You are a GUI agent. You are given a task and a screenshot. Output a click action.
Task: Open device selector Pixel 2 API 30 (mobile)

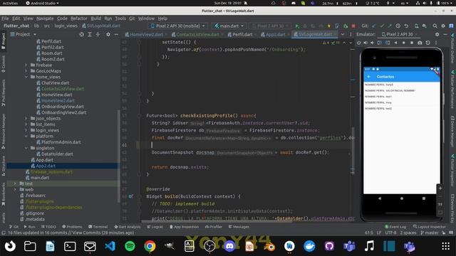(178, 26)
